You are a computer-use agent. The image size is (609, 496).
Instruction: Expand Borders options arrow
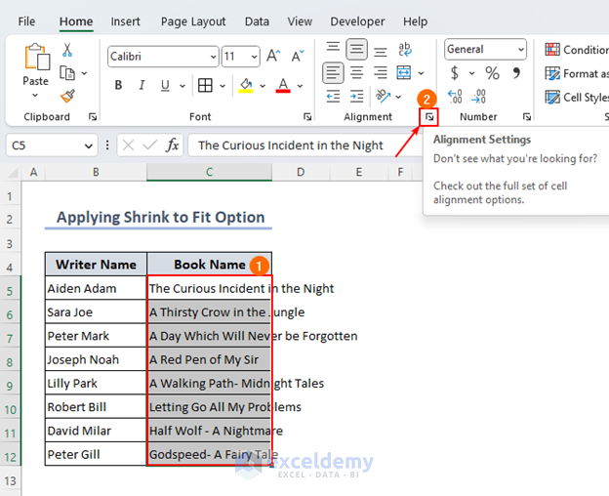pos(223,86)
